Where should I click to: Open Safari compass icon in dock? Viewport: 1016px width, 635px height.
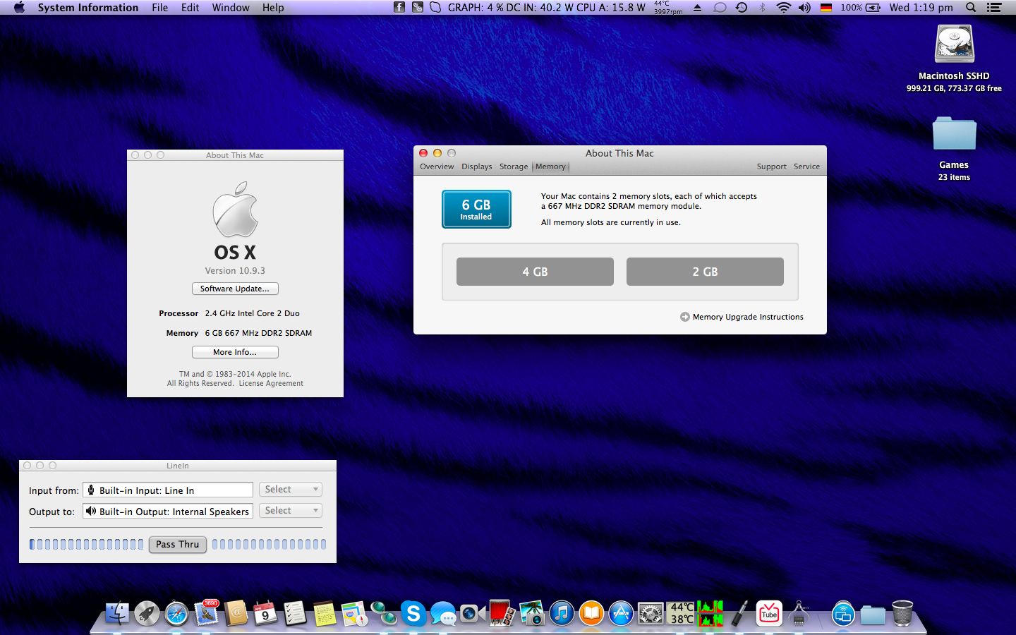[x=176, y=613]
